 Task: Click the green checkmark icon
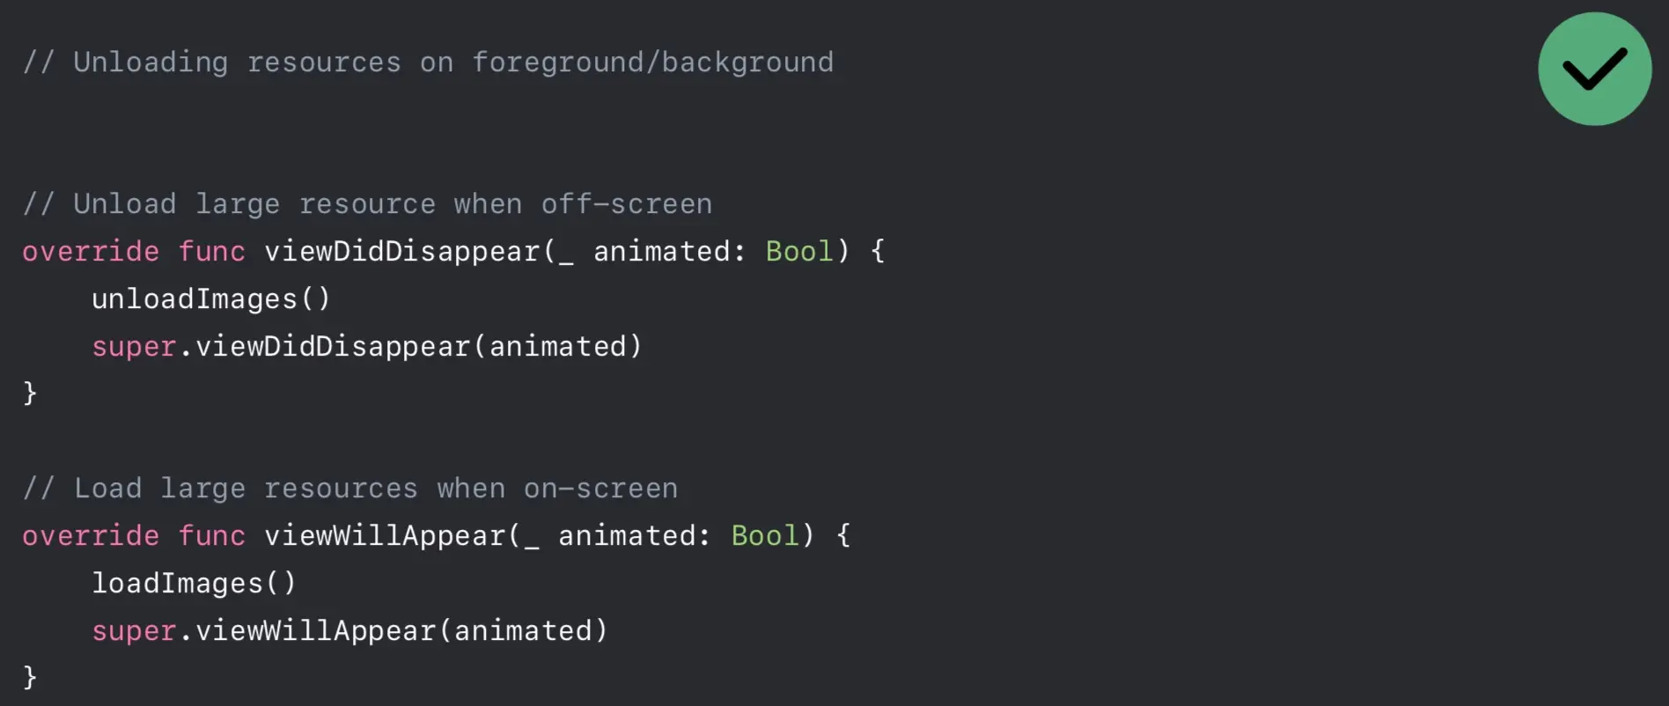(1594, 69)
